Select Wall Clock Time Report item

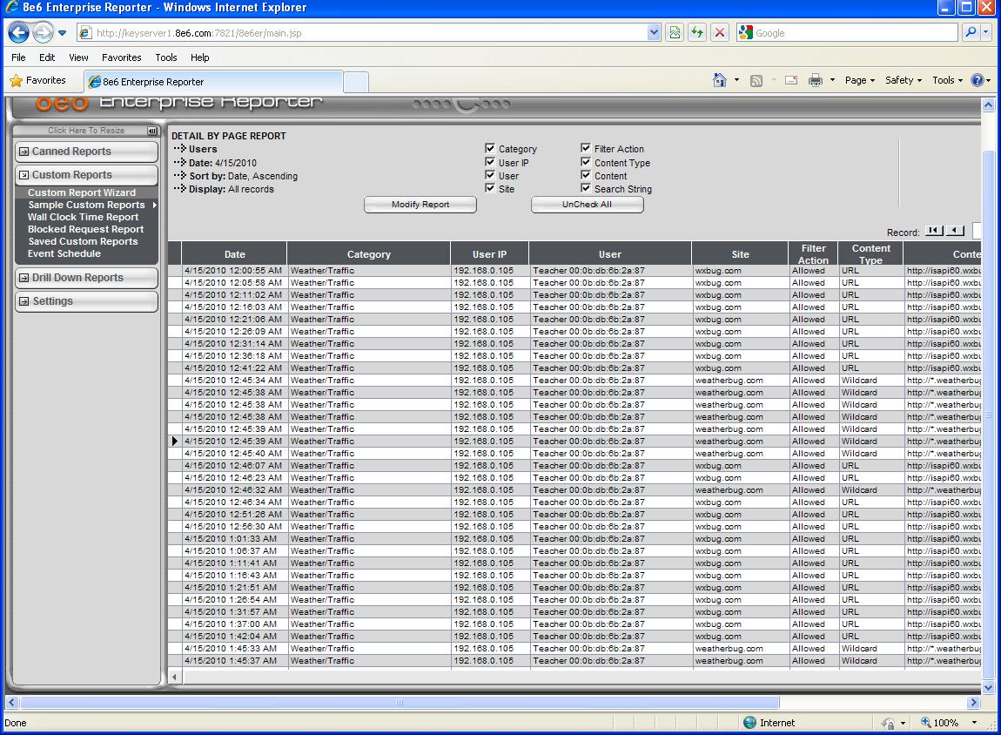point(83,217)
